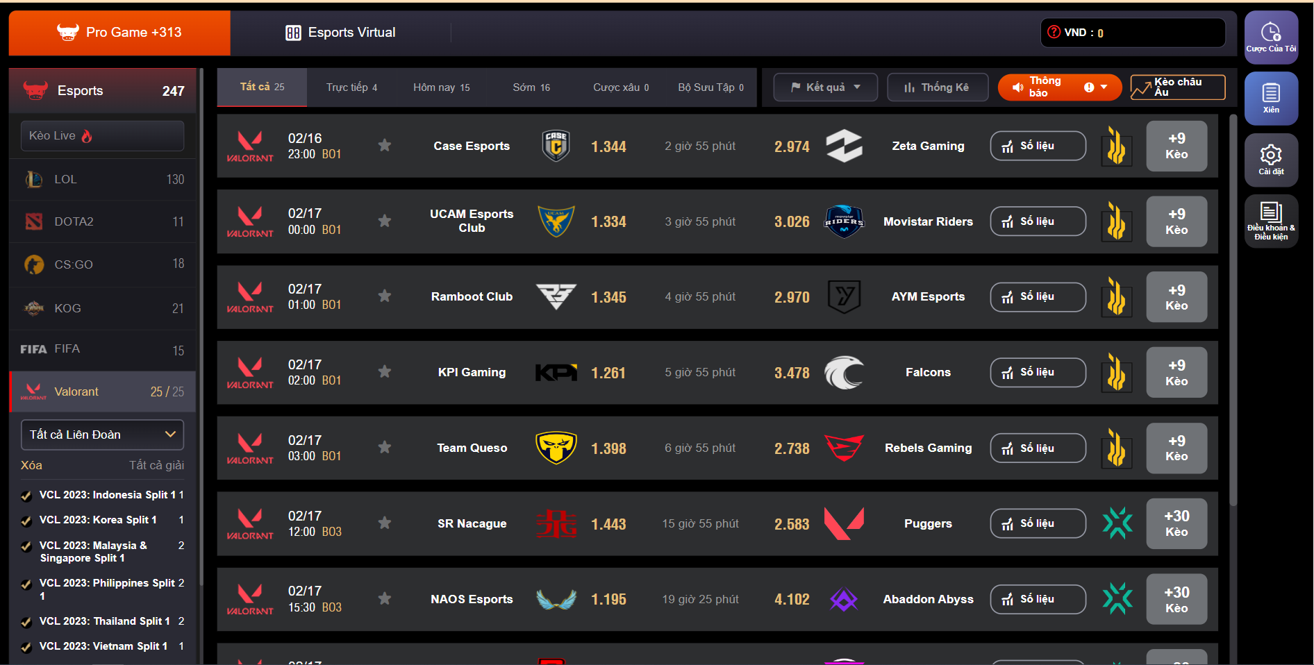Open the Esports Virtual tab
This screenshot has height=665, width=1314.
click(x=340, y=33)
